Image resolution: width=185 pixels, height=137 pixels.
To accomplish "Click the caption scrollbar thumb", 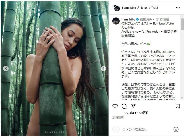I will 182,24.
